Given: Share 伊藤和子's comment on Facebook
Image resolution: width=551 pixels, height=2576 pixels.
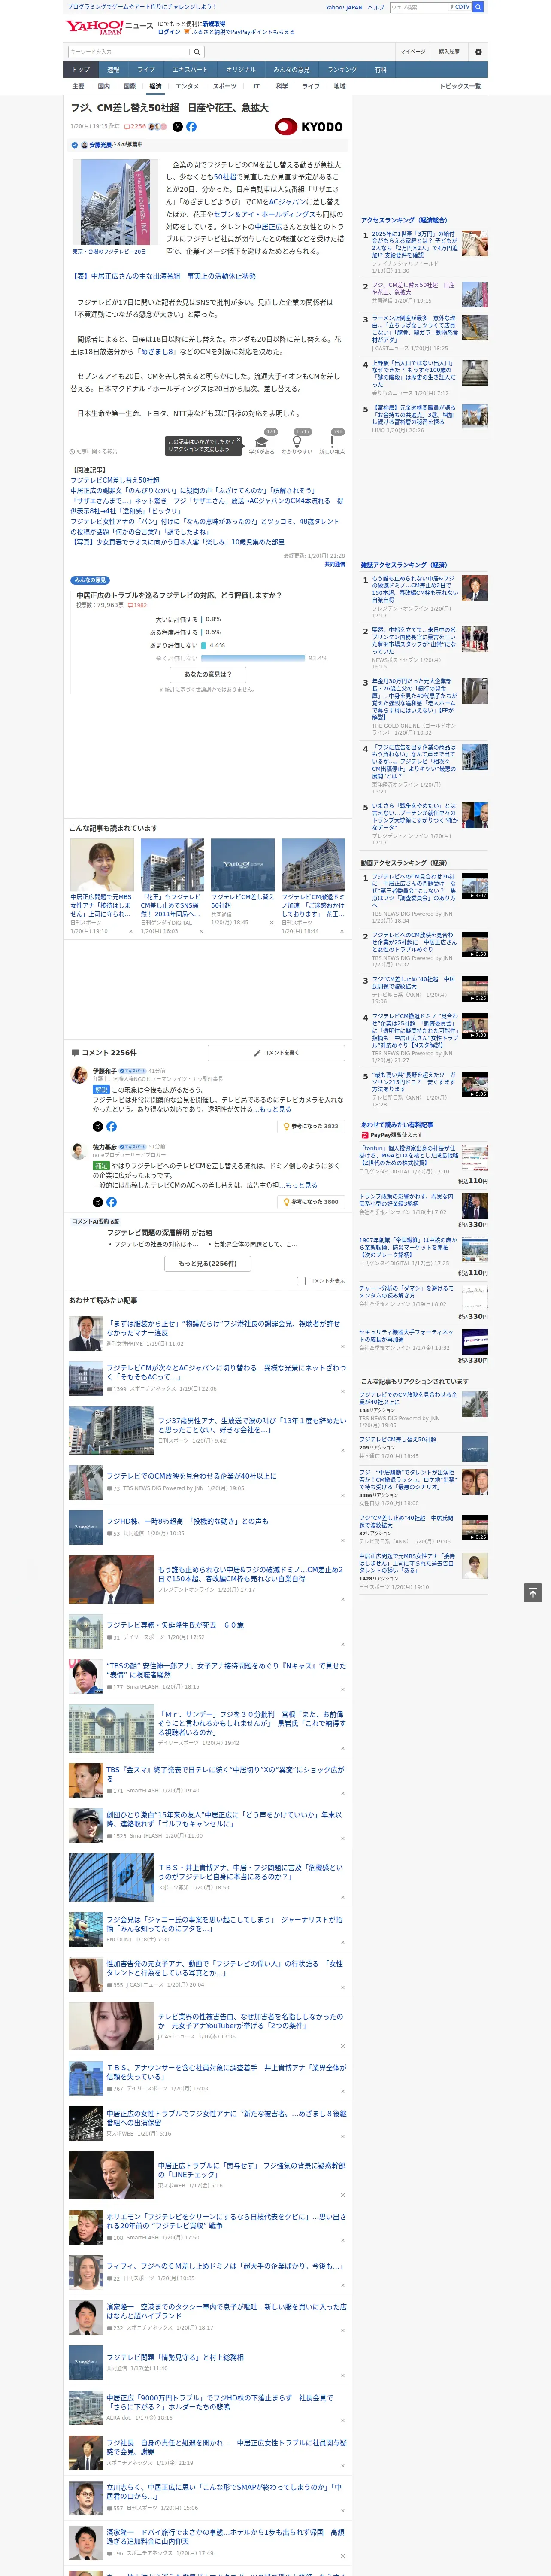Looking at the screenshot, I should pyautogui.click(x=111, y=1126).
